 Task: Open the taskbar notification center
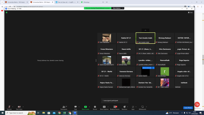coord(200,113)
